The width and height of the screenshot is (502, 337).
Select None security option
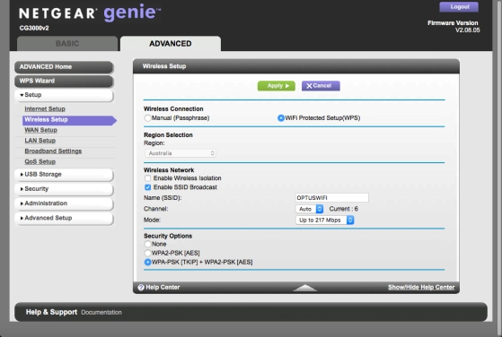point(147,244)
